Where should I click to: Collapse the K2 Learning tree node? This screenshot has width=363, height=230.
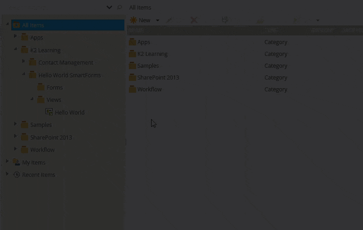15,49
